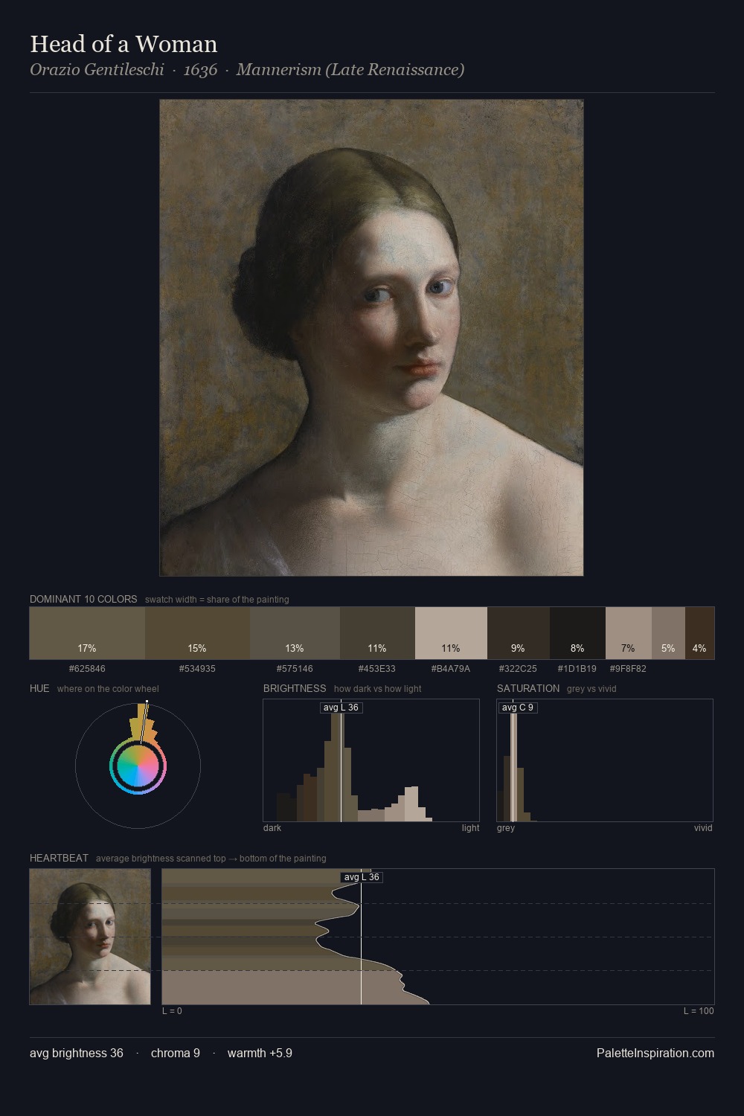
Task: Click the 'avg C 9' saturation label
Action: [517, 708]
